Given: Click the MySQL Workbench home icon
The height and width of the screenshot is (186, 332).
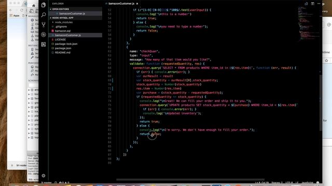Looking at the screenshot, I should 34,6.
